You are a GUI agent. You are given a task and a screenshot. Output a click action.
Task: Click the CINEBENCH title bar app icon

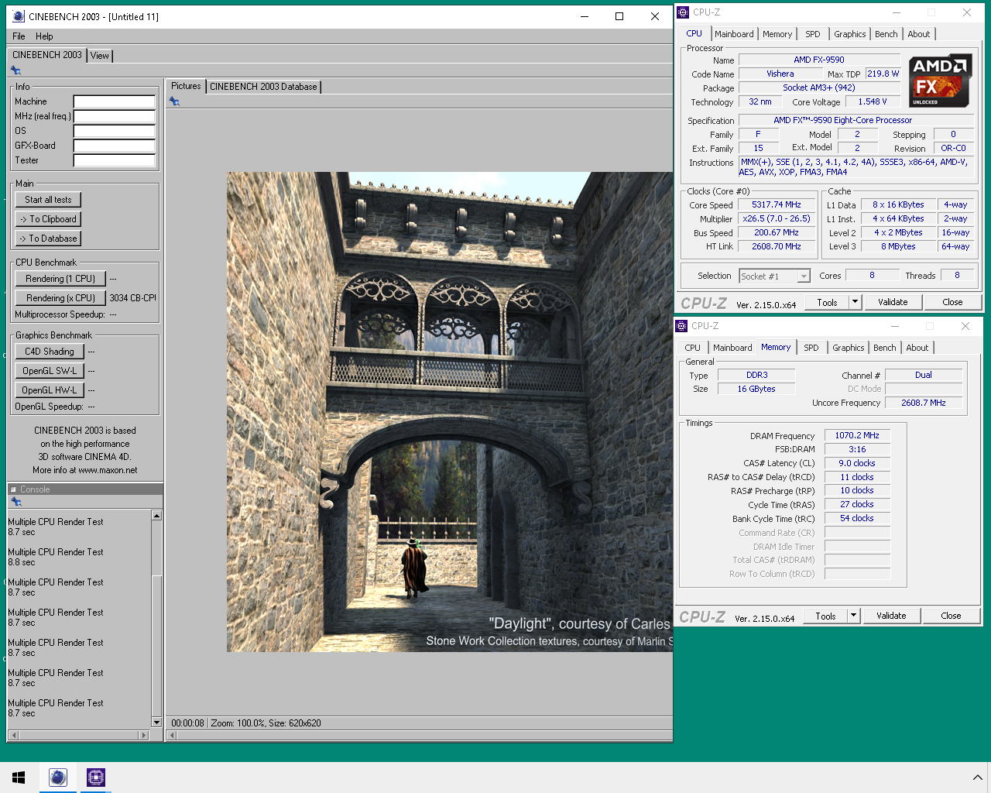(19, 16)
